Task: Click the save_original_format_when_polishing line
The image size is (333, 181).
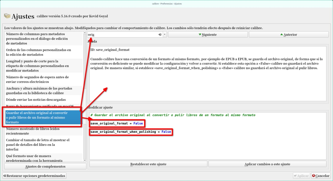Action: coord(131,132)
